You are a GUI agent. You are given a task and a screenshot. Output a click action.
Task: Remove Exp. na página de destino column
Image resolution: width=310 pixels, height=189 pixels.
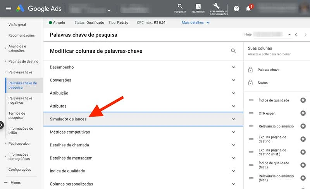[x=303, y=139]
